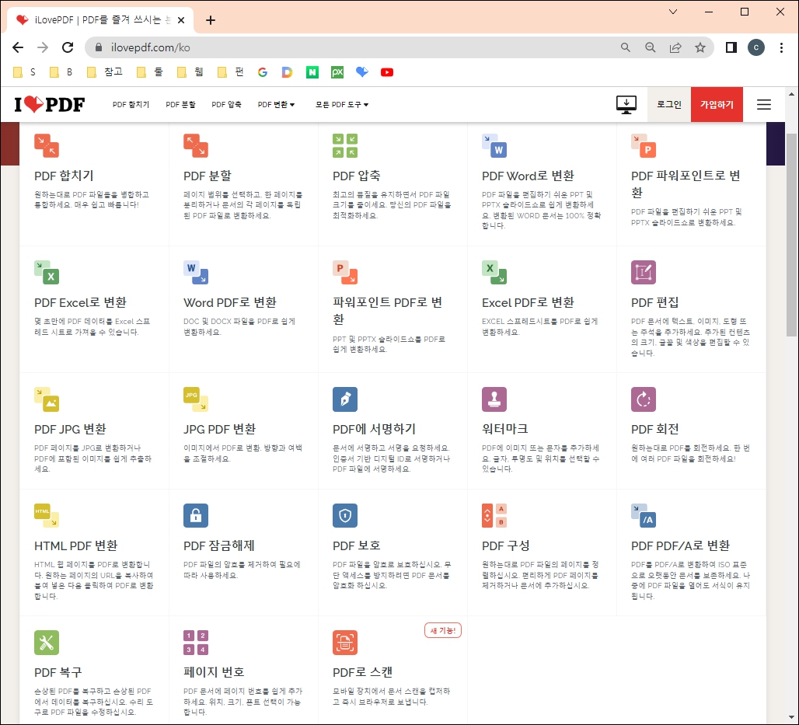Open the PDF로 스캔 scanner icon
This screenshot has width=799, height=725.
tap(345, 642)
